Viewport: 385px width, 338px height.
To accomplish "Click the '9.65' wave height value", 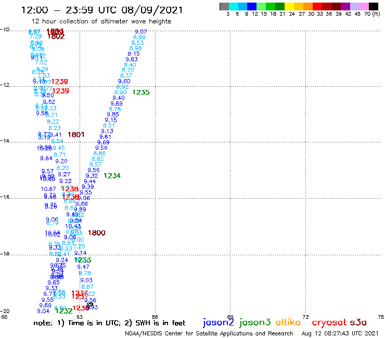I will point(54,282).
